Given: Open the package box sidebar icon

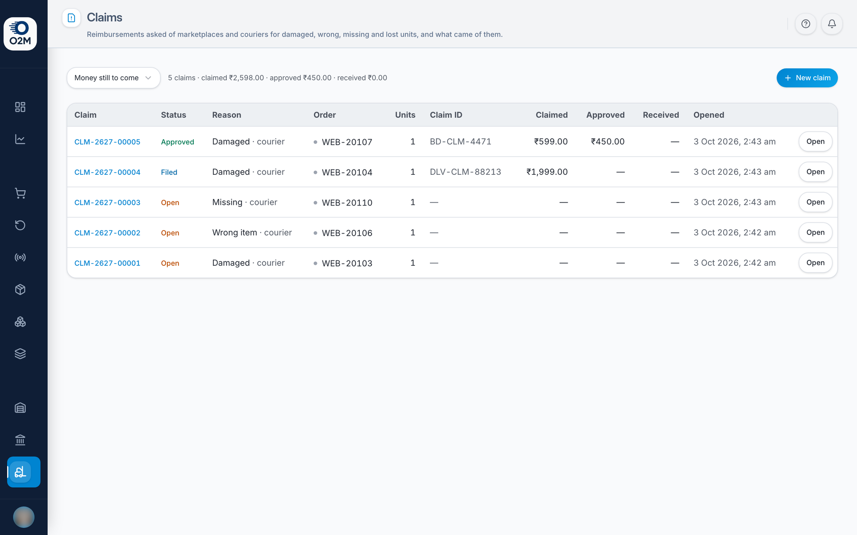Looking at the screenshot, I should tap(20, 289).
